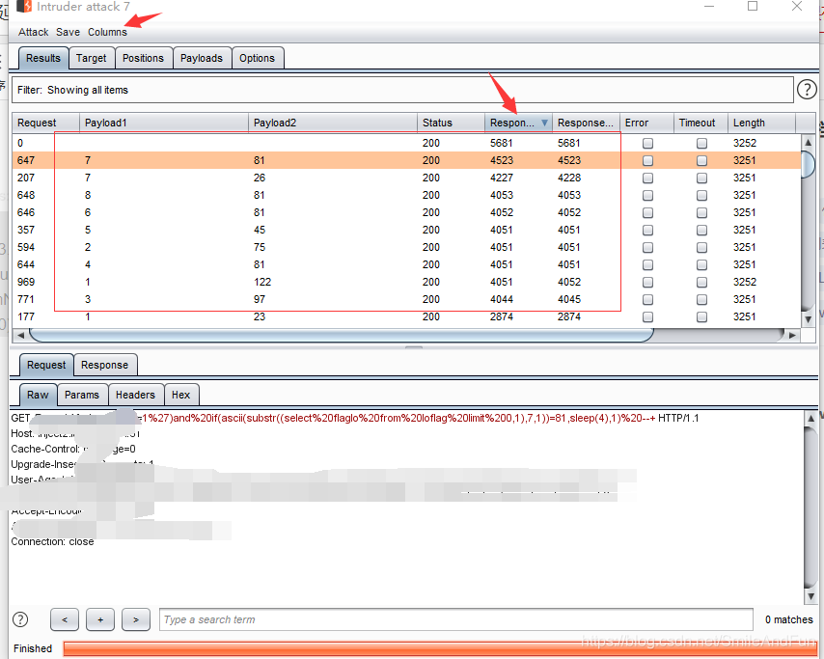This screenshot has width=824, height=659.
Task: Open the Attack menu
Action: click(33, 32)
